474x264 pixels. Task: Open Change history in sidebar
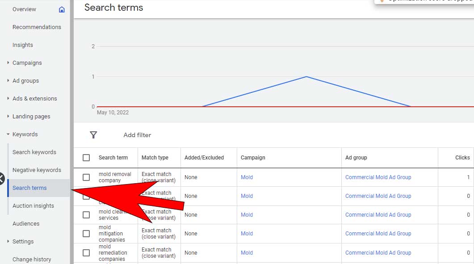pyautogui.click(x=32, y=260)
